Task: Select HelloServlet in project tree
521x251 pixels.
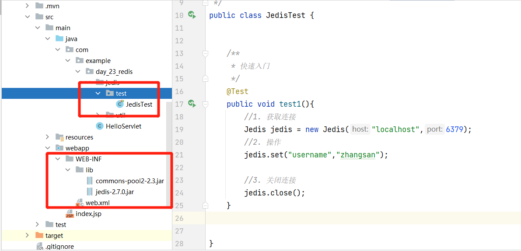Action: click(x=124, y=126)
